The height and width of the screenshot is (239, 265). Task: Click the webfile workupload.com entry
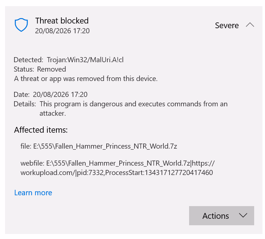click(117, 168)
